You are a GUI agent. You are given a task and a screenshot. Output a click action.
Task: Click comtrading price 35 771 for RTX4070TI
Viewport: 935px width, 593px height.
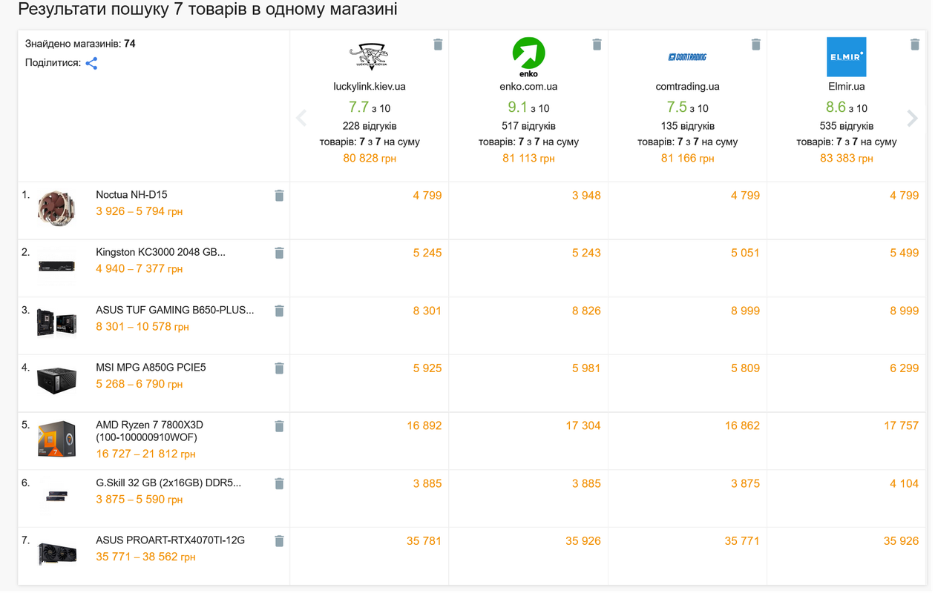pyautogui.click(x=742, y=541)
